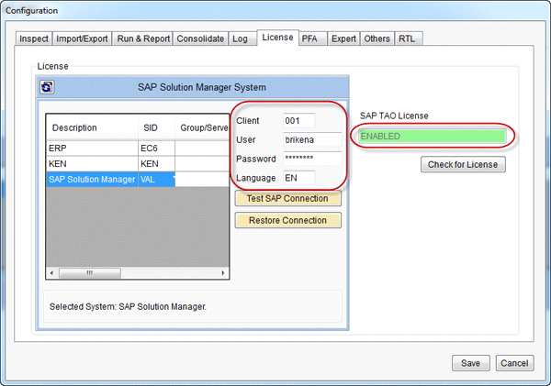Save the configuration

(x=470, y=363)
